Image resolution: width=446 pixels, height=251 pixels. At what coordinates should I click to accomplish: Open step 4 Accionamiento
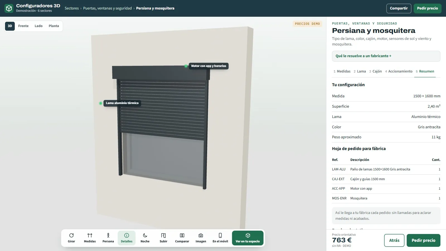pos(399,71)
